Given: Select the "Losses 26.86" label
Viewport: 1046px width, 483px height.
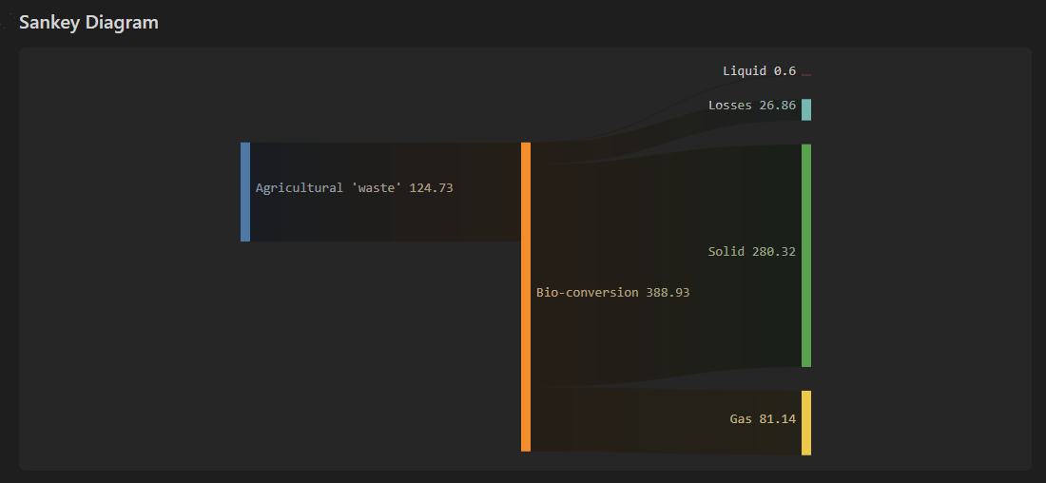Looking at the screenshot, I should click(x=751, y=106).
